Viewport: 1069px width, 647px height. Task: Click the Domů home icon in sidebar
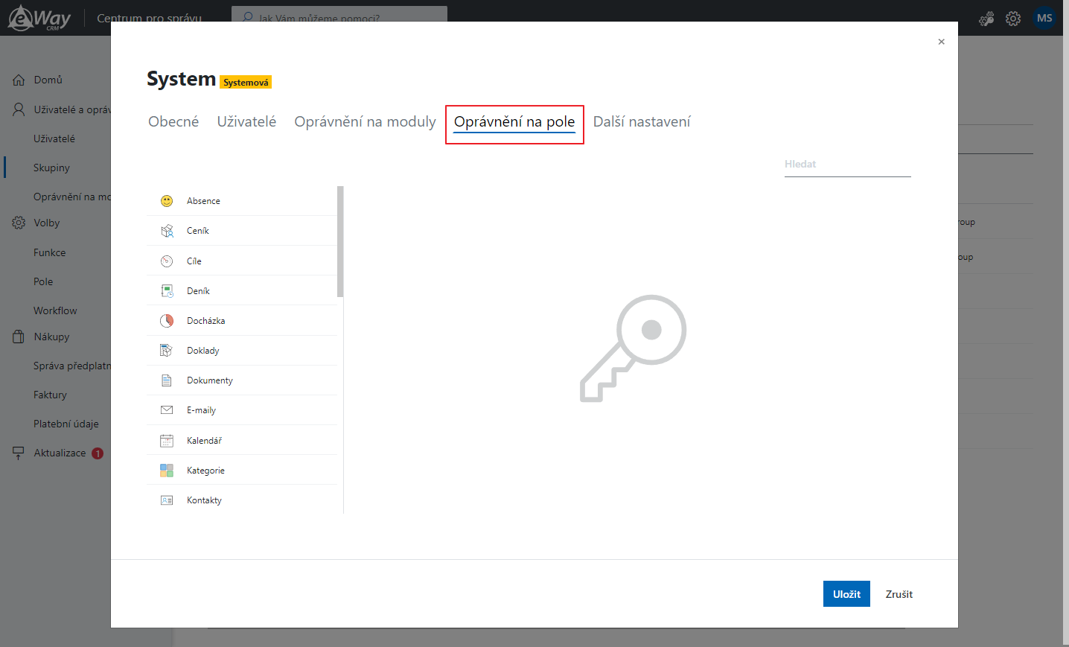click(x=19, y=80)
